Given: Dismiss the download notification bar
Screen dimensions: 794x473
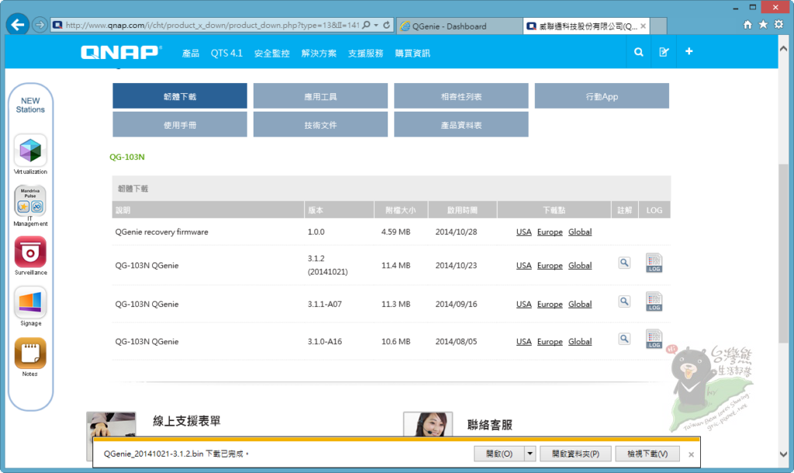Looking at the screenshot, I should (691, 454).
